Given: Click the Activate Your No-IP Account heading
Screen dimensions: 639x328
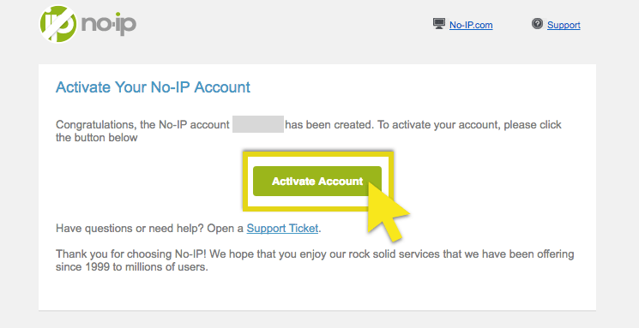Looking at the screenshot, I should tap(153, 87).
